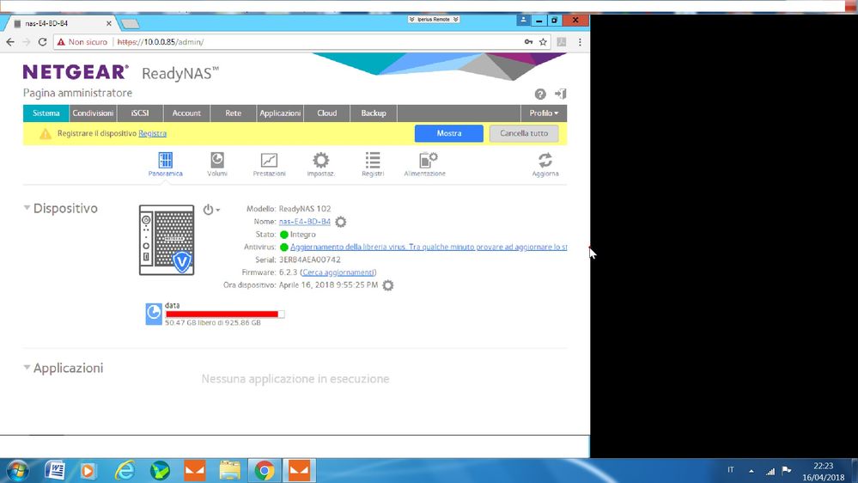Switch to the Applicazioni tab

click(280, 113)
